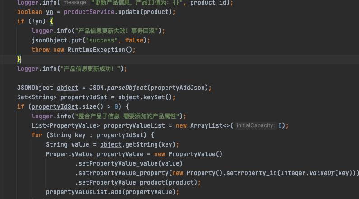359x199 pixels.
Task: Click 'product_id' argument in top logger call
Action: (x=208, y=3)
